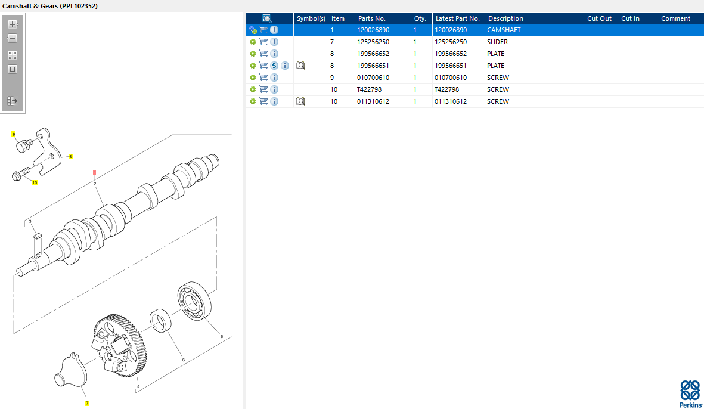Click green gear icon for SCREW T422798
Screen dimensions: 704x409
[x=253, y=89]
